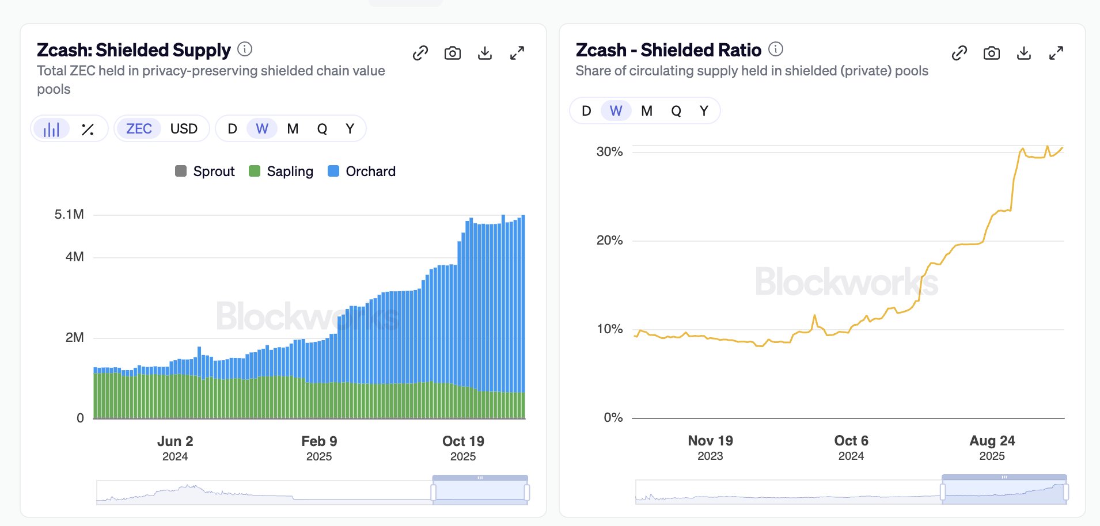This screenshot has width=1100, height=526.
Task: Expand Shielded Ratio chart to fullscreen
Action: [1056, 54]
